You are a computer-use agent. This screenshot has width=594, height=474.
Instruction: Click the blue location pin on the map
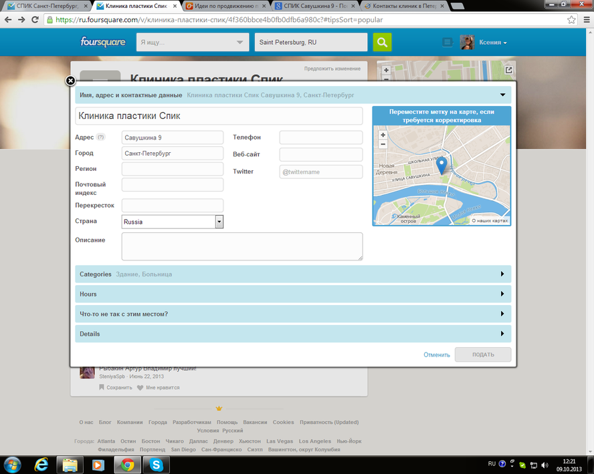441,166
